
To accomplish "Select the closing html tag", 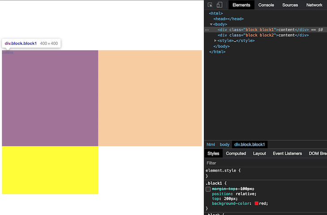I will [x=217, y=52].
